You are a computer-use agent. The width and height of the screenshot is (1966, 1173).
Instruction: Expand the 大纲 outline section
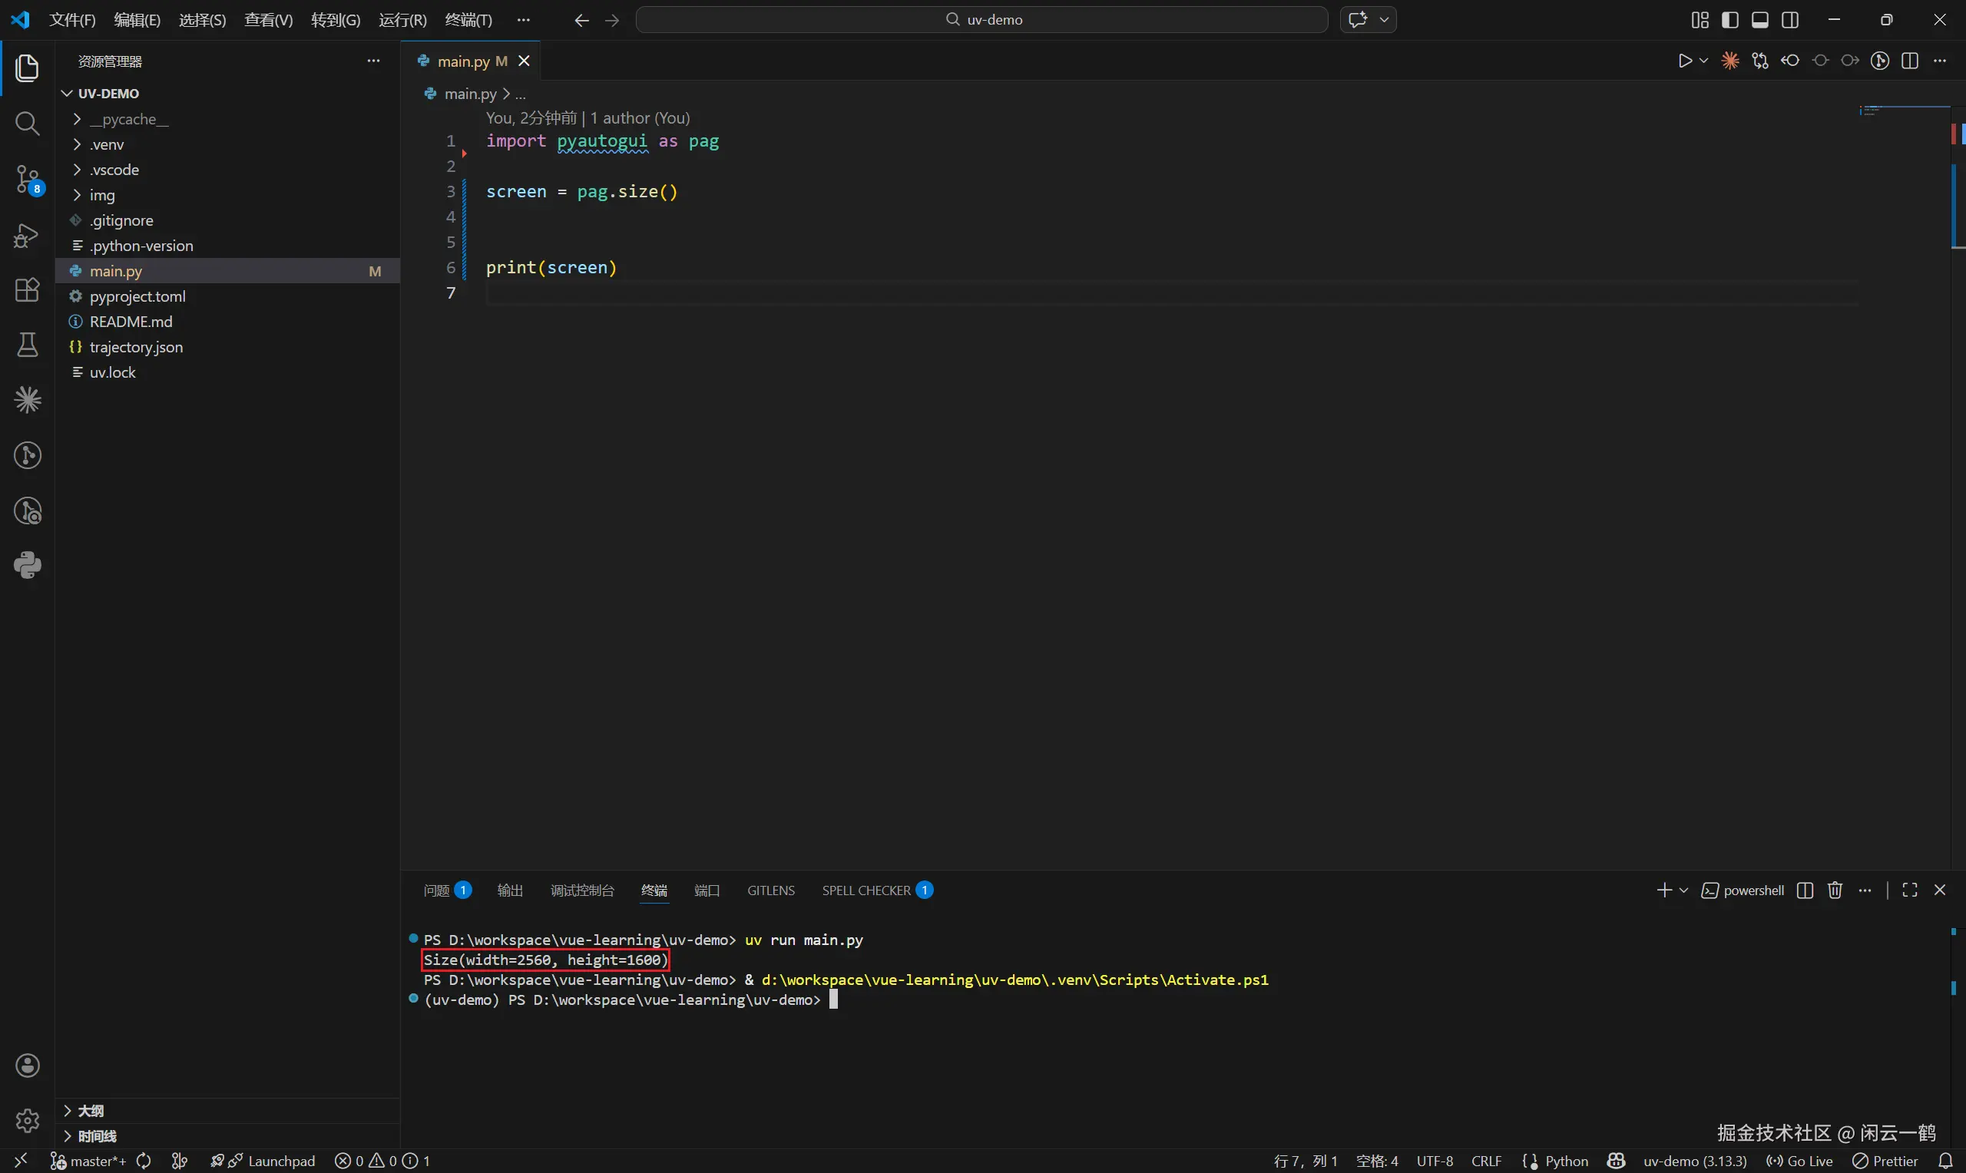point(90,1111)
